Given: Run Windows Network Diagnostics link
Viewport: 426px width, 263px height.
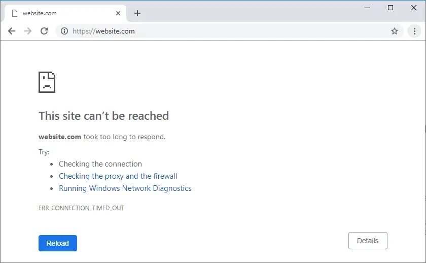Looking at the screenshot, I should (125, 188).
